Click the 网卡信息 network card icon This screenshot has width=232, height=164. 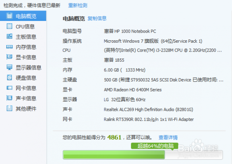[x=10, y=88]
